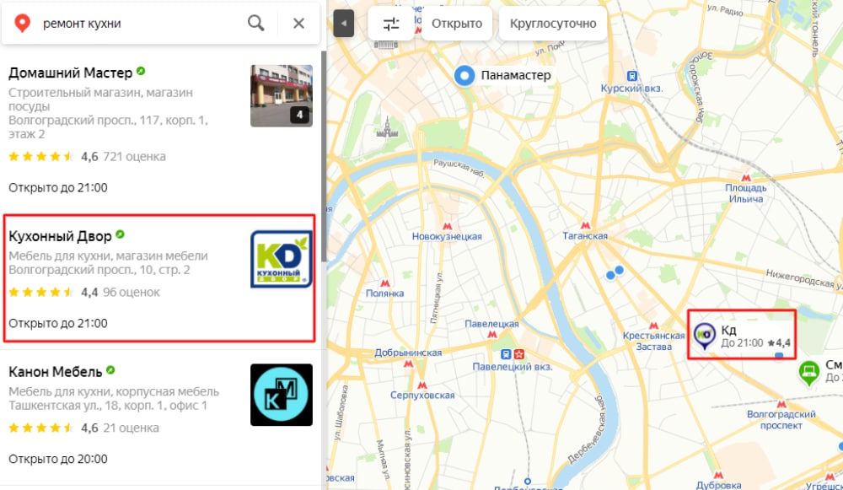The height and width of the screenshot is (490, 843).
Task: Click the metro icon near Таганская
Action: click(x=586, y=225)
